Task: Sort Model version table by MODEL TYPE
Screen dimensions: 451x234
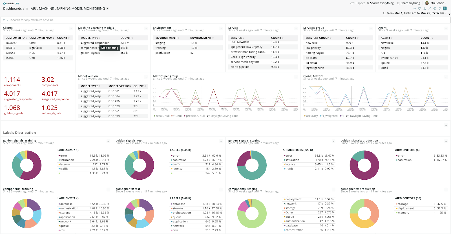Action: click(x=90, y=86)
